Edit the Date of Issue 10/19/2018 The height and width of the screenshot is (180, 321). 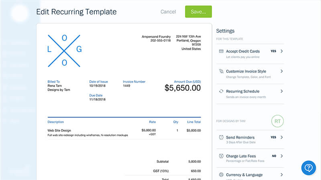click(97, 86)
